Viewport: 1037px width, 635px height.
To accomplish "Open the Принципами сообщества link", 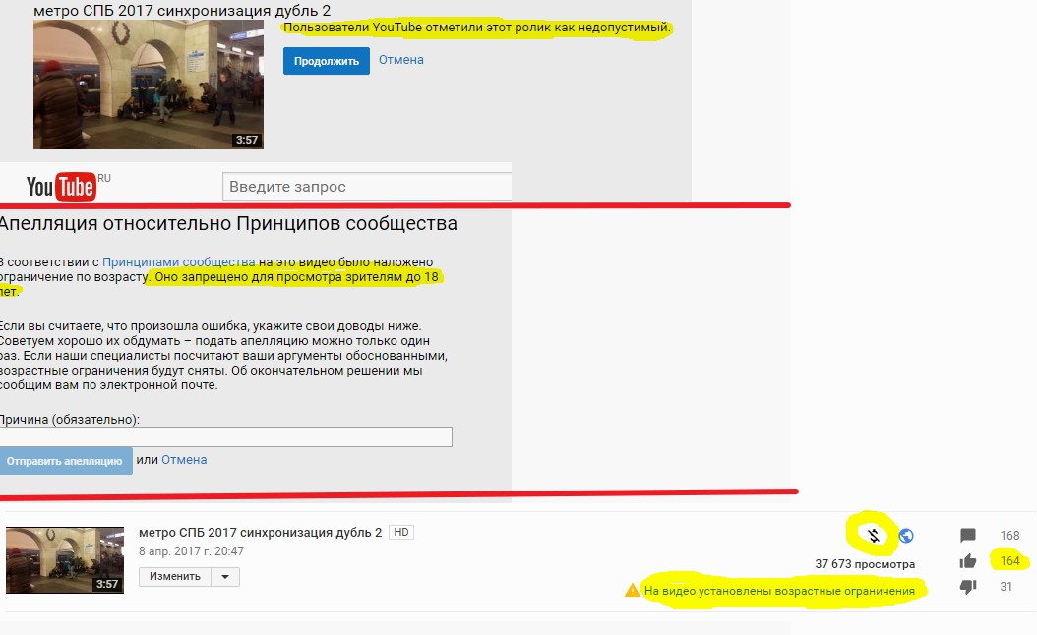I will click(178, 262).
